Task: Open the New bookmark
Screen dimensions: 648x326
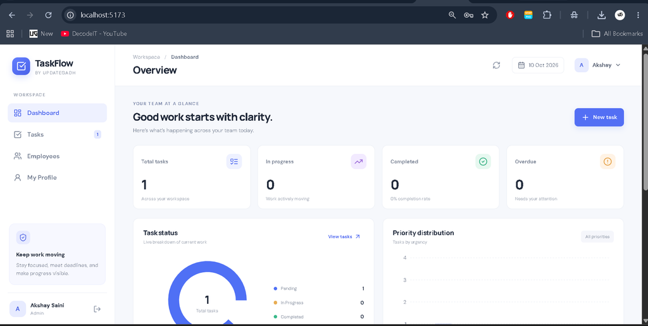Action: [41, 34]
